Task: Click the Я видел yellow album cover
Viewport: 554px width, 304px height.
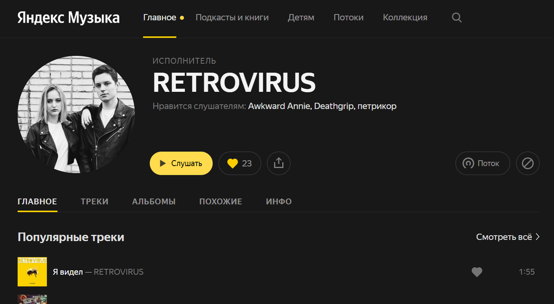Action: click(x=32, y=272)
